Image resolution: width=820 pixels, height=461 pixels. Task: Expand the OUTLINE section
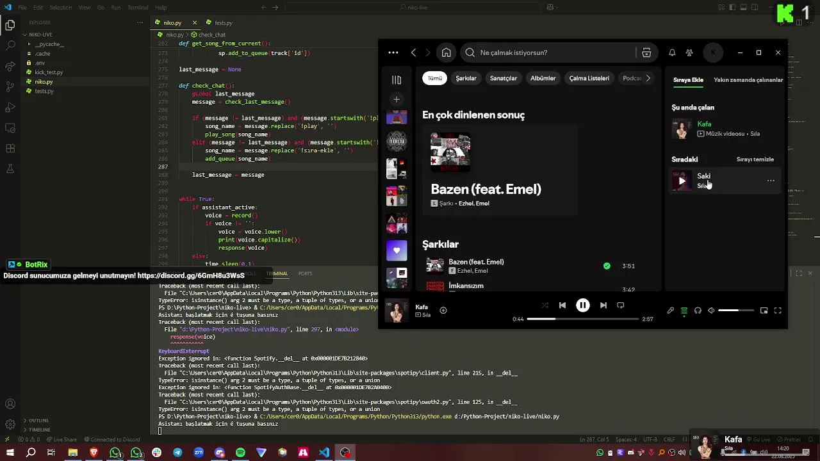[38, 421]
